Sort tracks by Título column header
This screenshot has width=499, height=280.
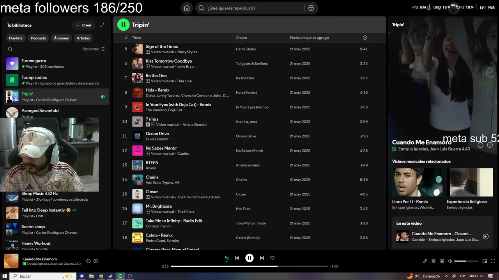coord(136,38)
